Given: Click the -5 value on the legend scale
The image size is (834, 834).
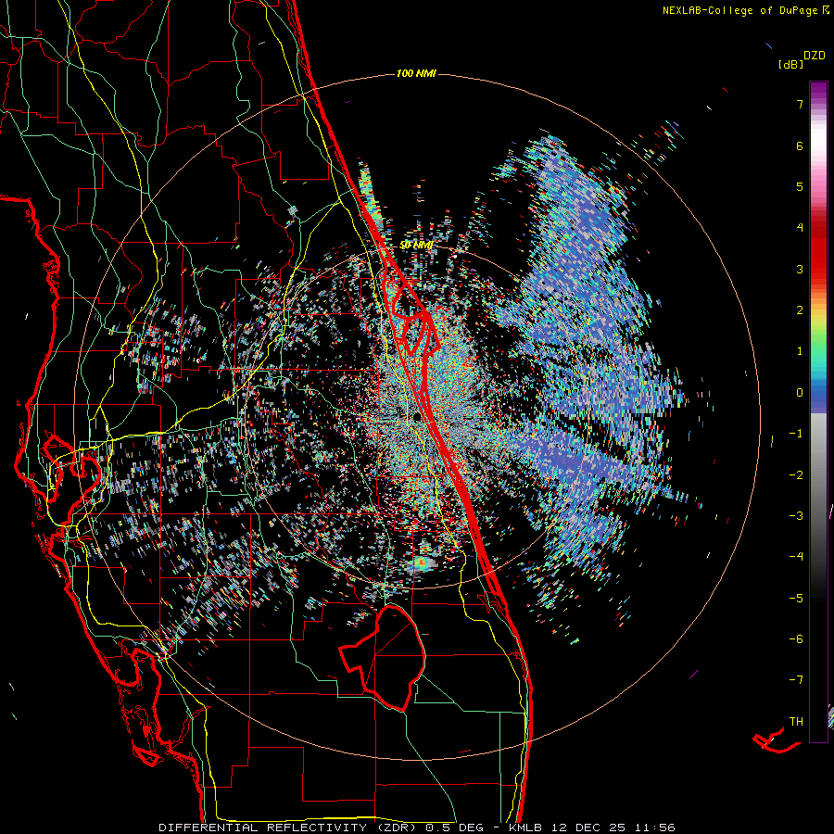Looking at the screenshot, I should [796, 599].
